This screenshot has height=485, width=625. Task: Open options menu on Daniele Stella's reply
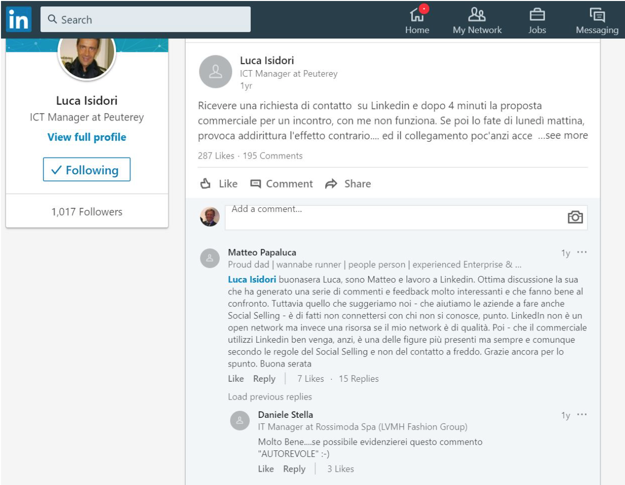click(582, 415)
